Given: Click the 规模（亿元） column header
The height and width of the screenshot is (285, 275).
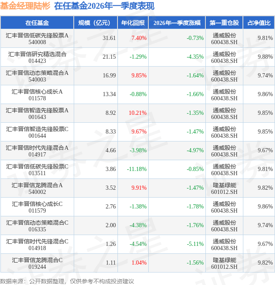Looking at the screenshot, I should (95, 23).
